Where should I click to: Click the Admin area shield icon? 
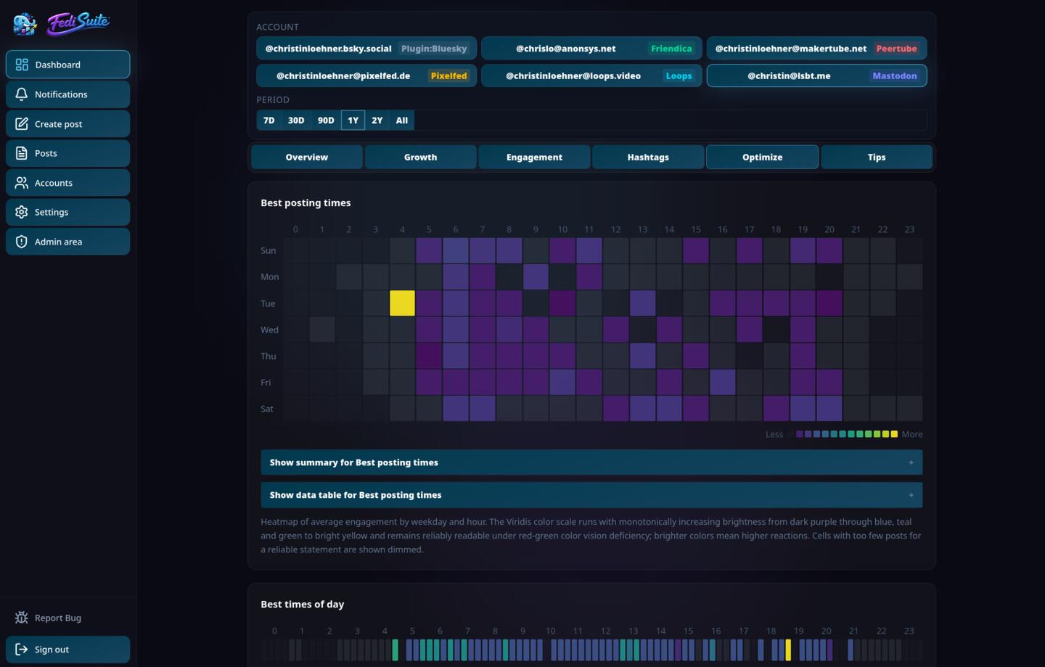pyautogui.click(x=22, y=242)
